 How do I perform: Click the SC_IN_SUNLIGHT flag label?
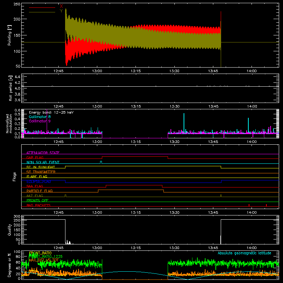click(41, 167)
